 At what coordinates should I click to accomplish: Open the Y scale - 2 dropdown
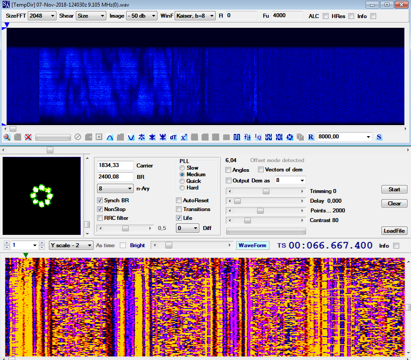pos(71,245)
